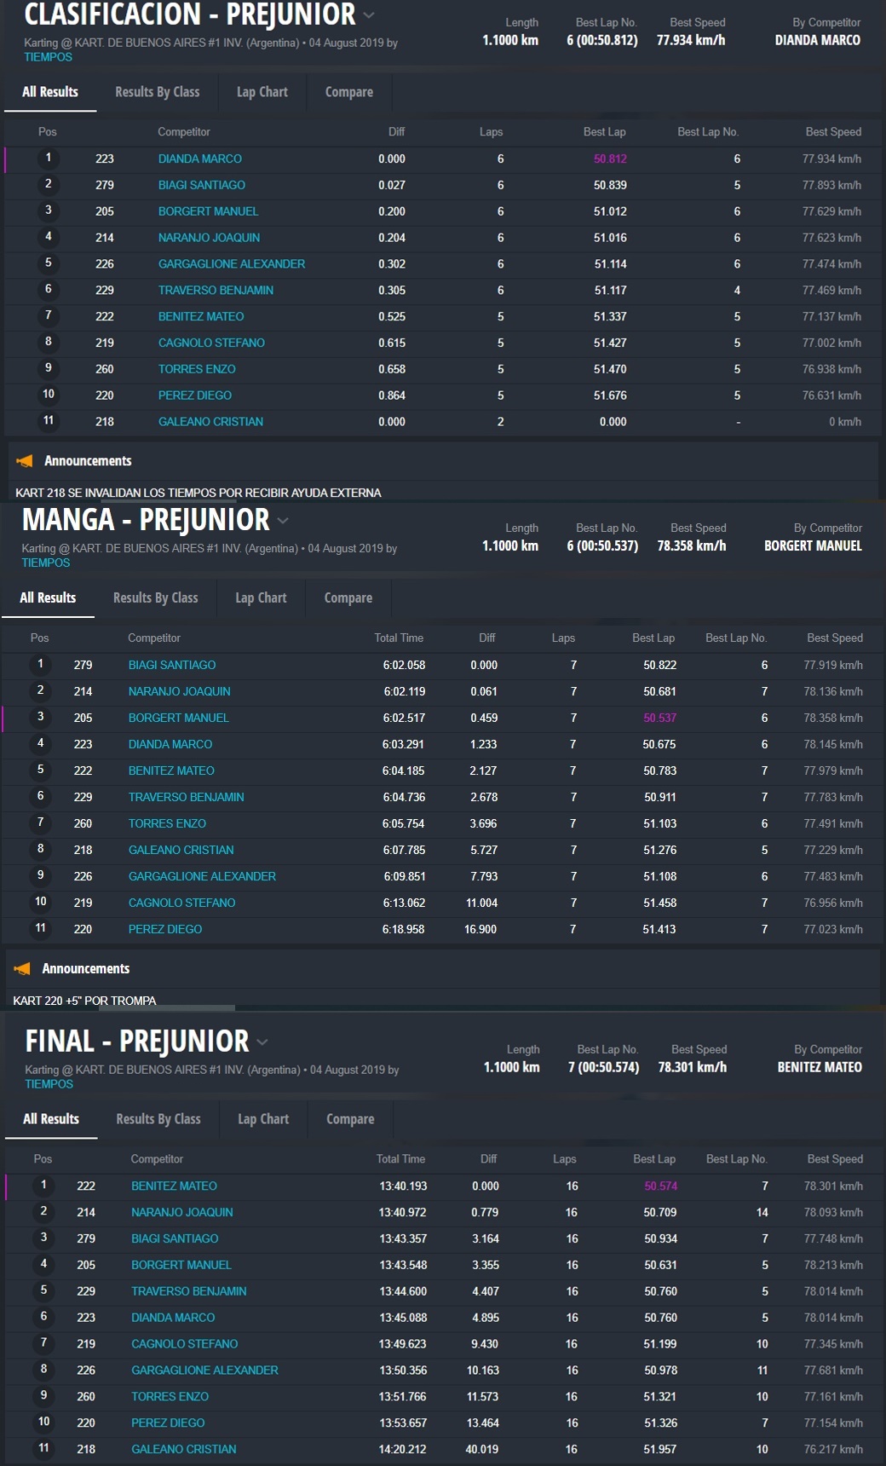Open DIANDA MARCO in Clasificacion results
The width and height of the screenshot is (886, 1466).
(x=199, y=159)
